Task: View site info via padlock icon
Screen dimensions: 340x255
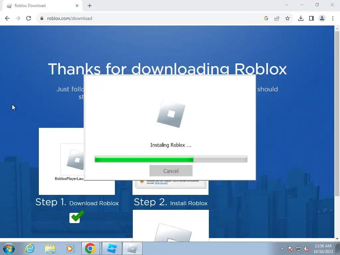Action: click(x=42, y=19)
